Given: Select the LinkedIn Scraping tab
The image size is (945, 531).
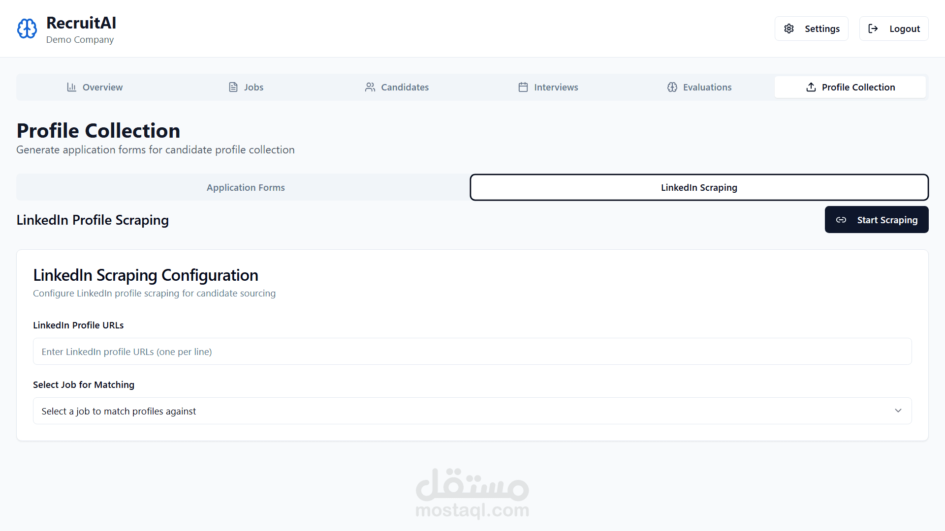Looking at the screenshot, I should click(699, 187).
